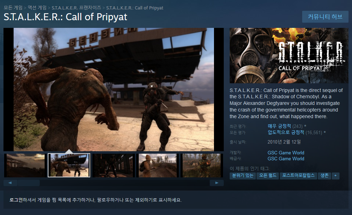Screen dimensions: 352x215
Task: Open the 커뮤니티 허브 button
Action: click(x=325, y=17)
